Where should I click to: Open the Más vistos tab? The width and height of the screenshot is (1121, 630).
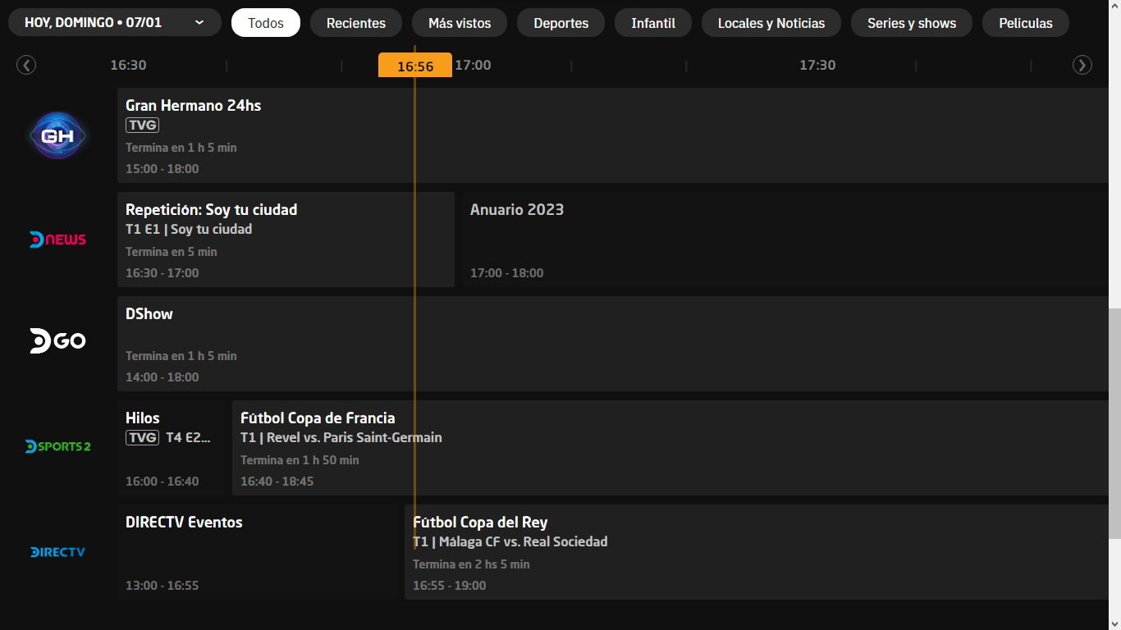[x=460, y=23]
